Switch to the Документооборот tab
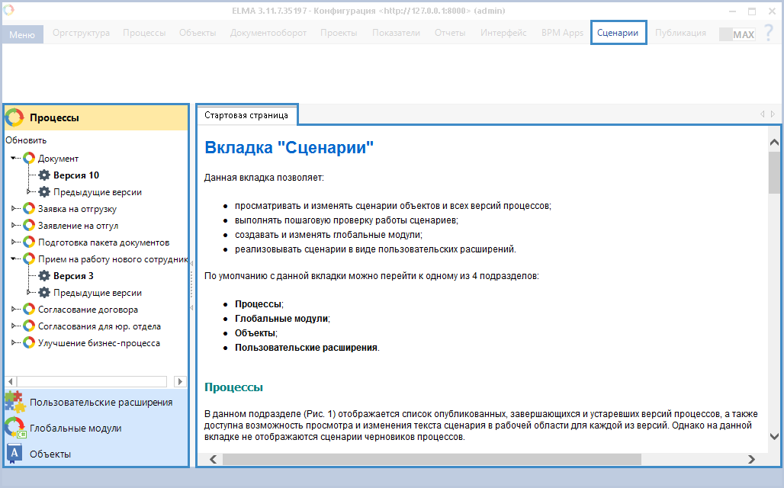Screen dimensions: 784x488 [x=268, y=34]
